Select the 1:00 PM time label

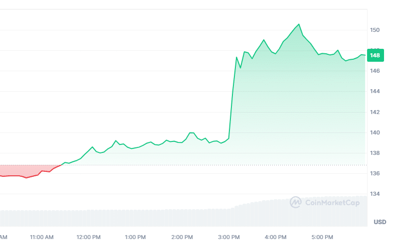click(136, 237)
